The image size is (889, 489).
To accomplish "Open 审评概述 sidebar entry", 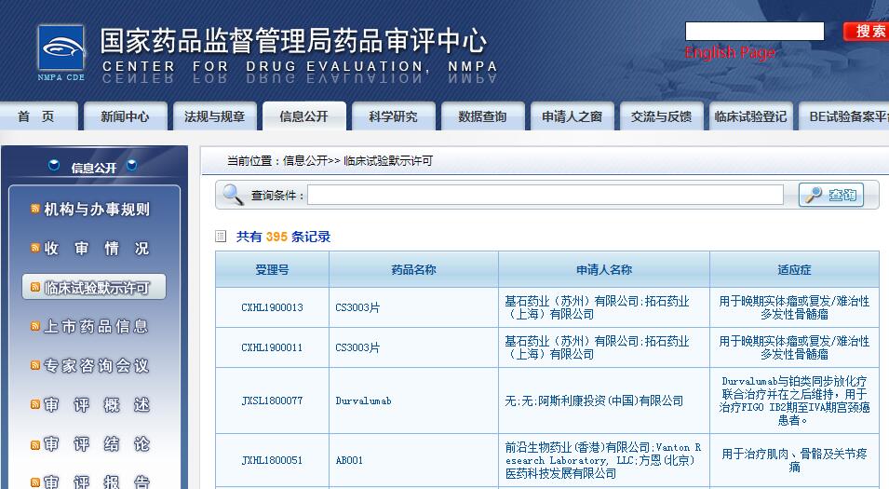I will click(97, 404).
